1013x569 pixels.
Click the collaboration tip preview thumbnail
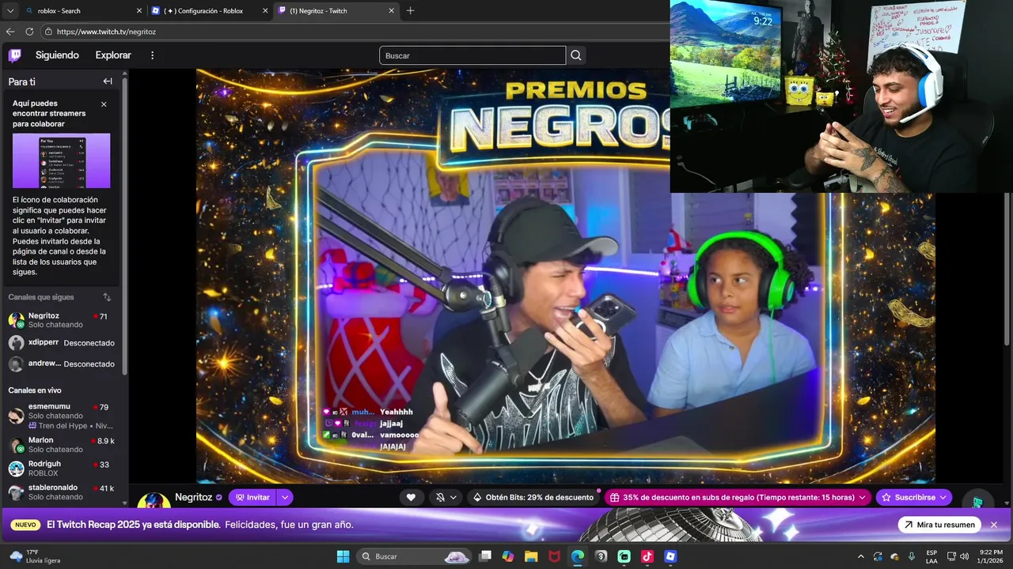point(62,160)
